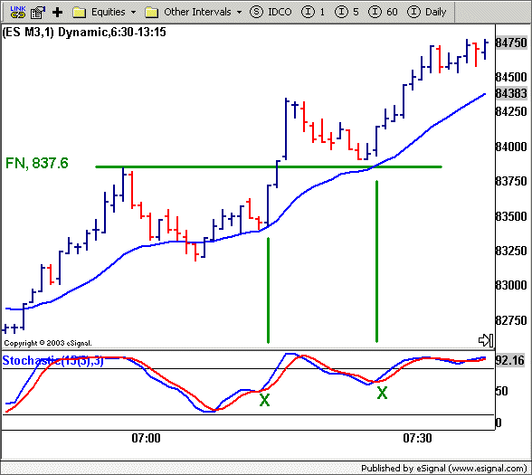Select the IDCO symbol button

click(271, 13)
